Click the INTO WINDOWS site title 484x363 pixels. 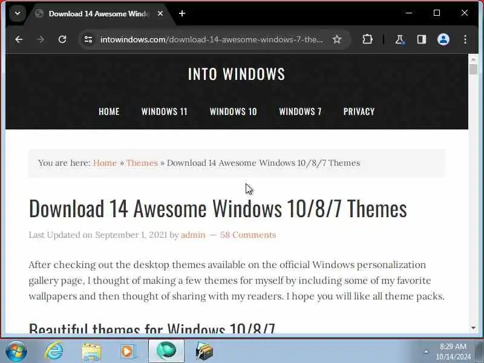[x=237, y=74]
